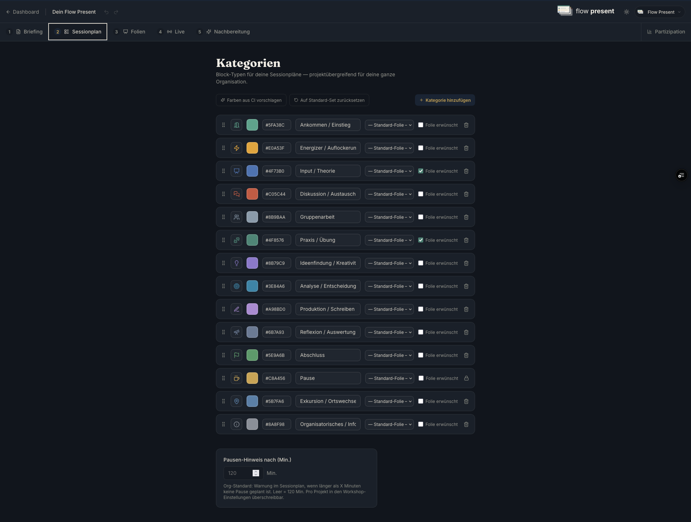This screenshot has height=522, width=691.
Task: Delete the Ankommen / Einstieg category
Action: point(466,125)
